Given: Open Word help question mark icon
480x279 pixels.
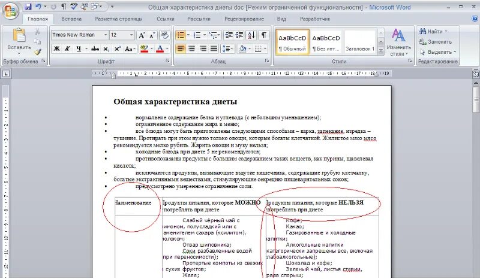Looking at the screenshot, I should pos(475,19).
